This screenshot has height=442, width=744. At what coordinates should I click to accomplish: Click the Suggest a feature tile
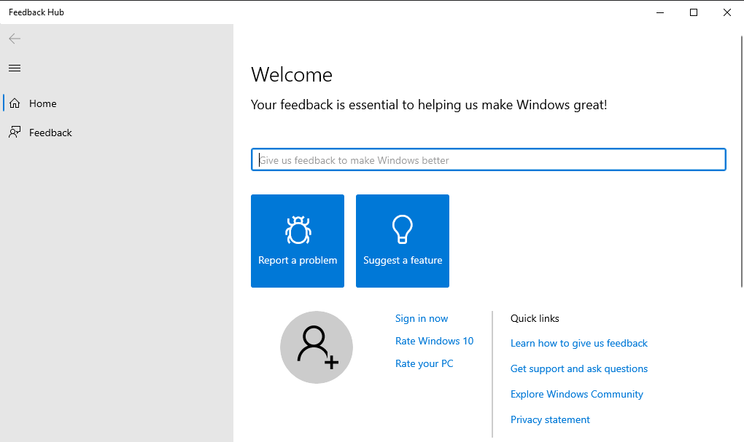403,240
